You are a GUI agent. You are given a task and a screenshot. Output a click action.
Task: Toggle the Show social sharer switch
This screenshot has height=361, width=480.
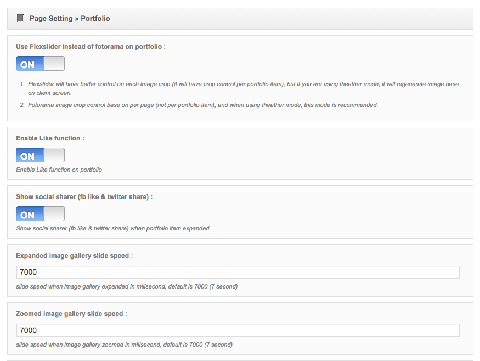(x=40, y=214)
